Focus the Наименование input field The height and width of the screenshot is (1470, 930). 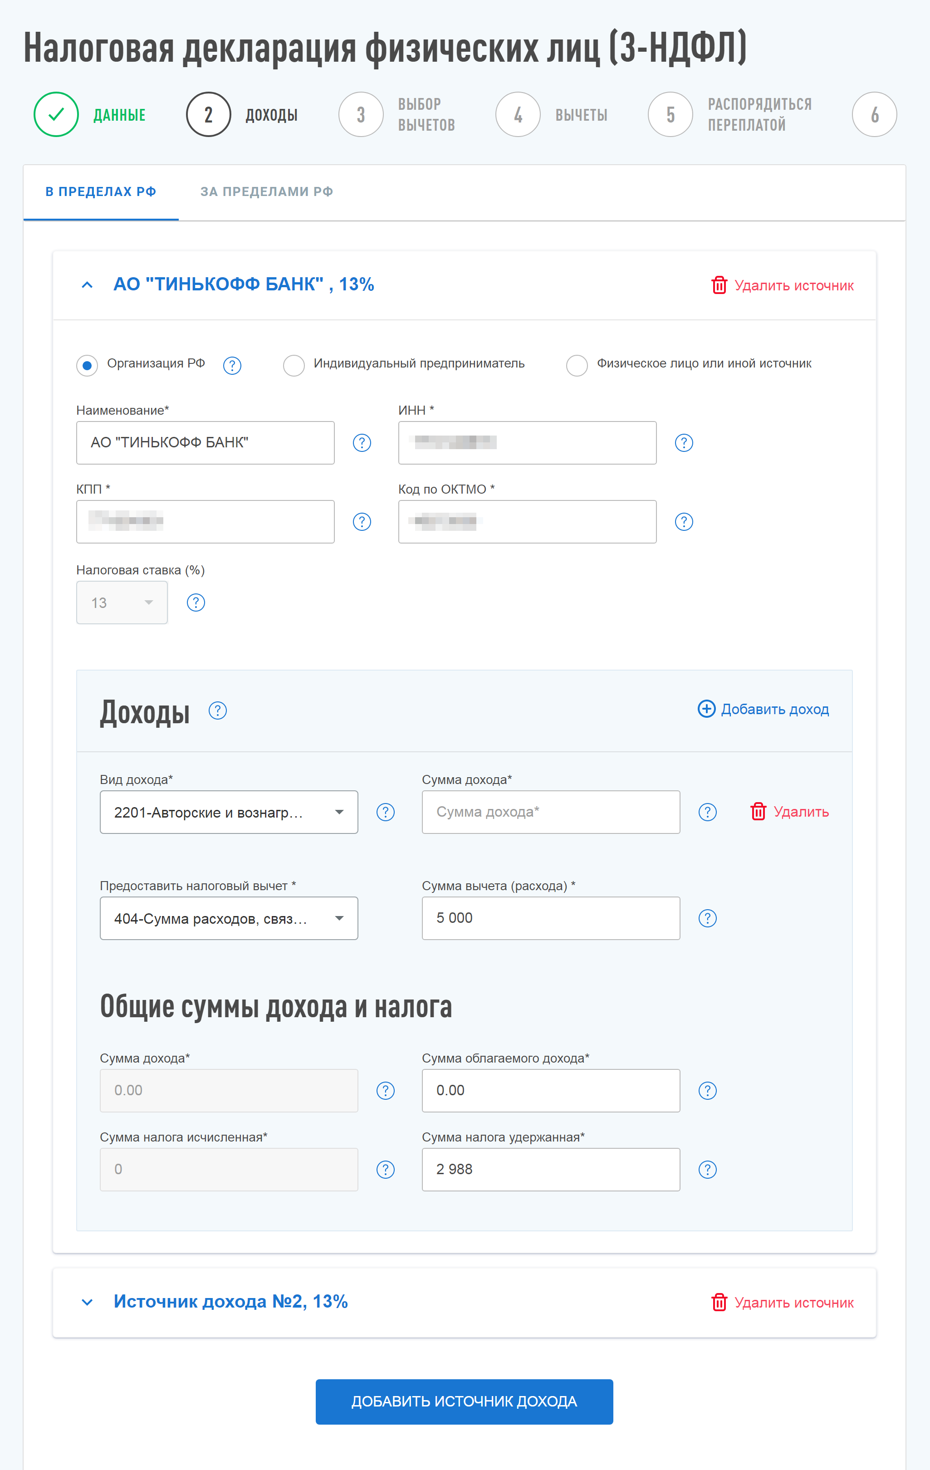[205, 442]
